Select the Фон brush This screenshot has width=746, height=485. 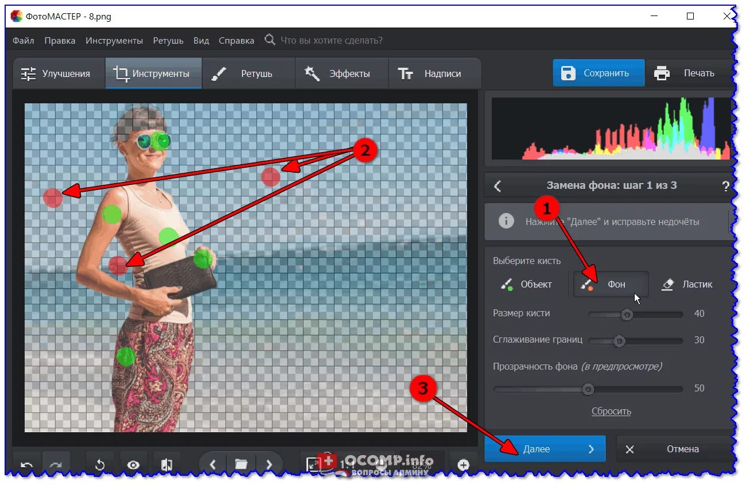point(611,284)
